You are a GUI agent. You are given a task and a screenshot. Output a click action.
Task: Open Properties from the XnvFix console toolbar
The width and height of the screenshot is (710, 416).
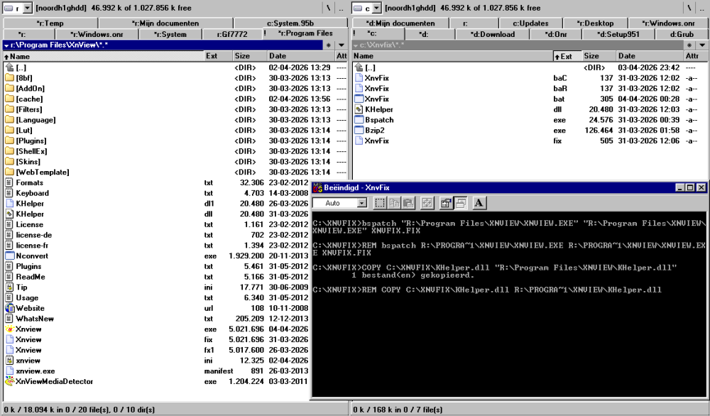pos(446,203)
